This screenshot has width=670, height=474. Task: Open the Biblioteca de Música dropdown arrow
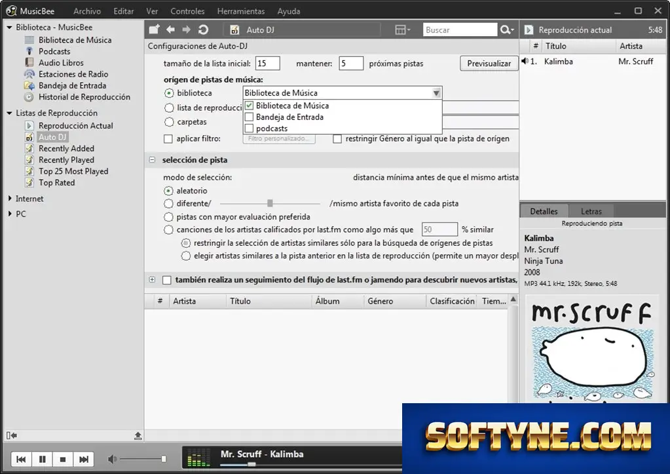tap(436, 93)
